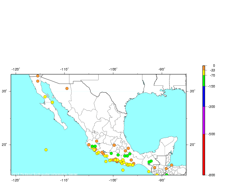
Task: Select the green marker at the map's bottom edge
Action: click(x=166, y=175)
